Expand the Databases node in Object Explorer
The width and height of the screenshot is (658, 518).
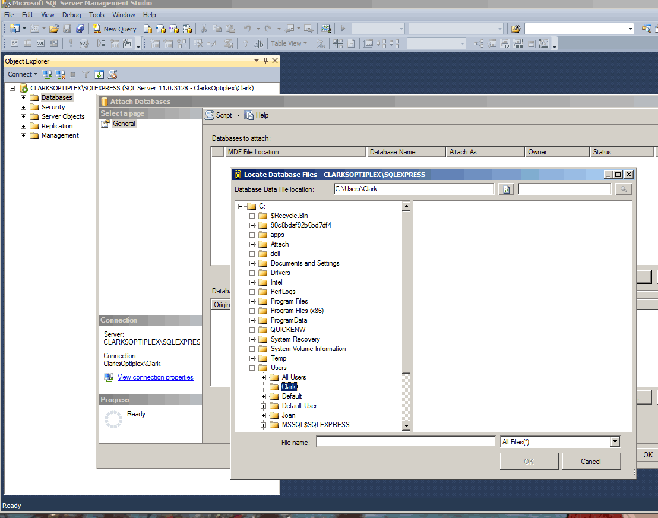(24, 97)
